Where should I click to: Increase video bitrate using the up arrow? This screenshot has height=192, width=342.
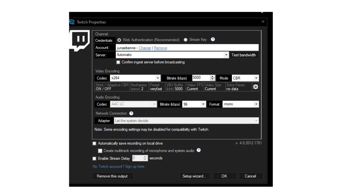point(213,76)
